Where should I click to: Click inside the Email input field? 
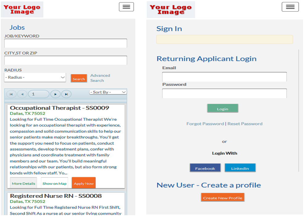coord(224,77)
